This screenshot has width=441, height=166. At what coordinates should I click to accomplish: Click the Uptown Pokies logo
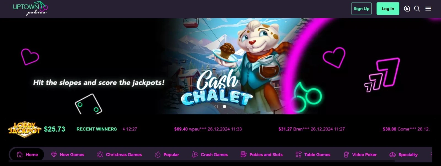click(x=30, y=8)
